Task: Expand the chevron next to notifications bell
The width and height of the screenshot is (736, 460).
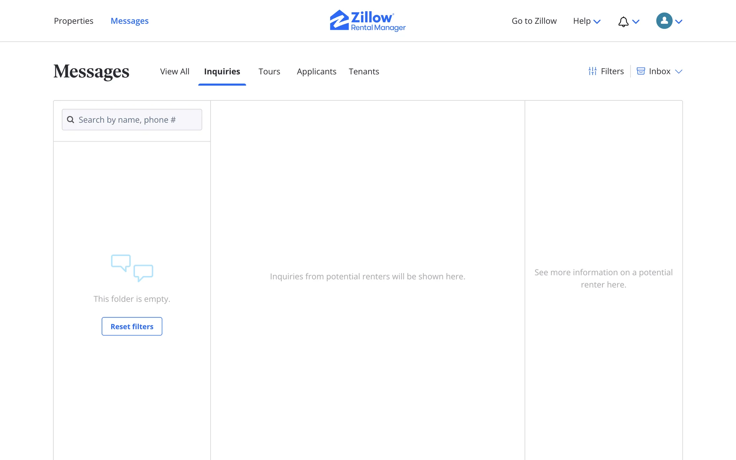Action: 636,22
